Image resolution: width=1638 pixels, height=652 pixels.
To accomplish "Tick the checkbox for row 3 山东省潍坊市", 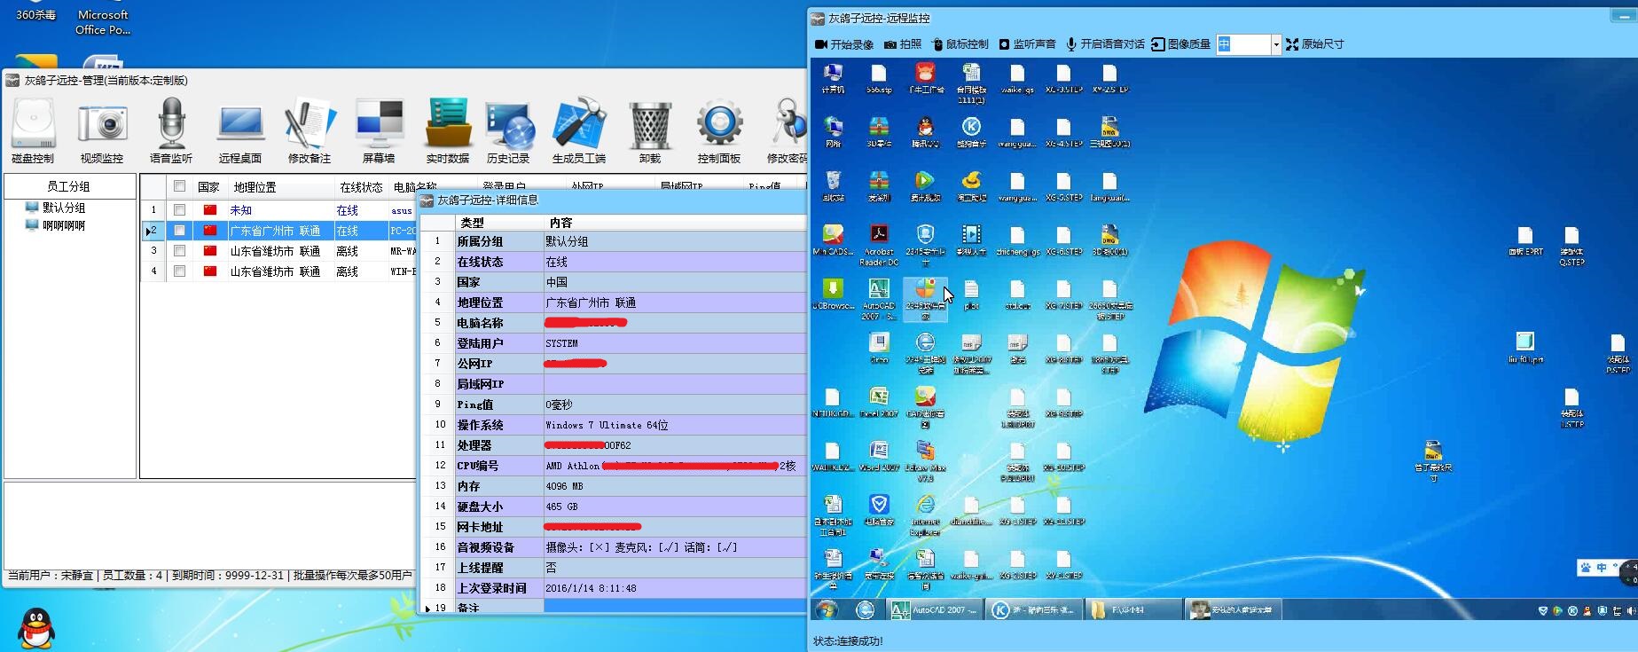I will 179,251.
